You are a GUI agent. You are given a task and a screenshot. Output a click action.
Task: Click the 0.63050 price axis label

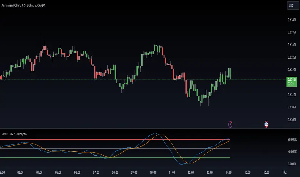(292, 107)
